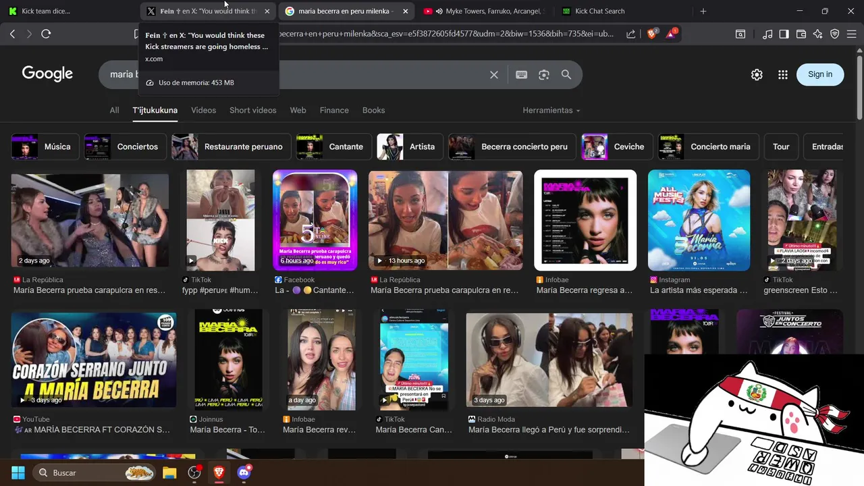Open the Radio Moda airport arrival image
The height and width of the screenshot is (486, 864).
click(x=549, y=360)
